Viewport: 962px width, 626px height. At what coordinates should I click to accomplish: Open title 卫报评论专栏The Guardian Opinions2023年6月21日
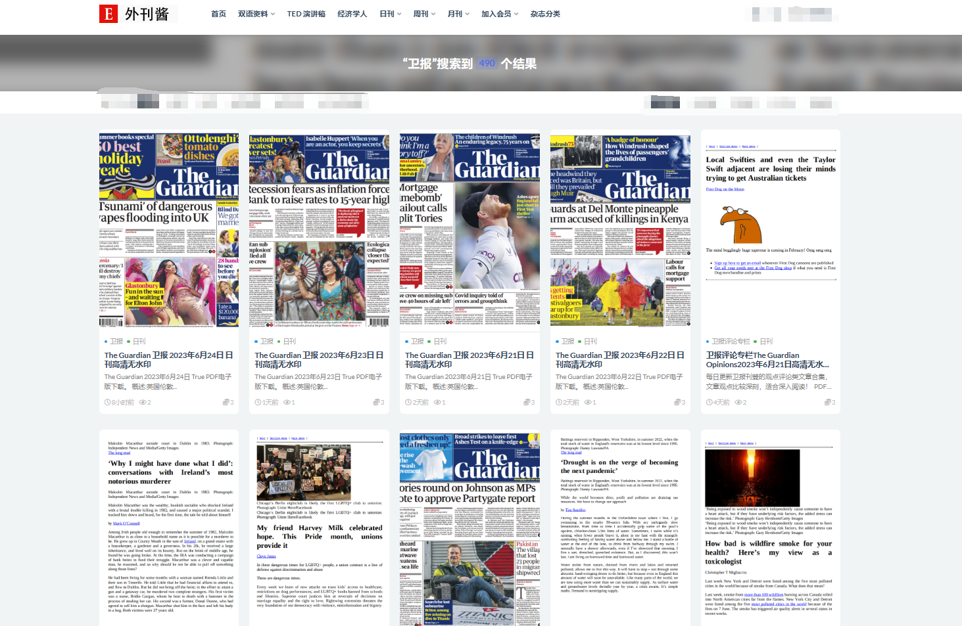(x=768, y=359)
